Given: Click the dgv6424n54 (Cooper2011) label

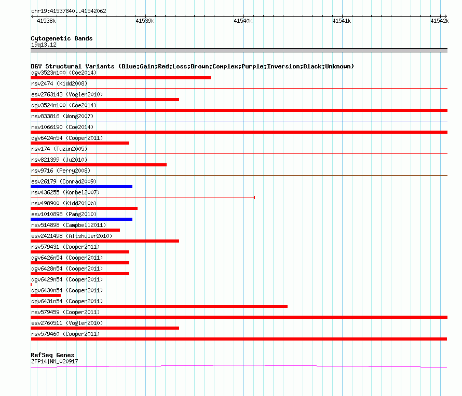Looking at the screenshot, I should 67,138.
